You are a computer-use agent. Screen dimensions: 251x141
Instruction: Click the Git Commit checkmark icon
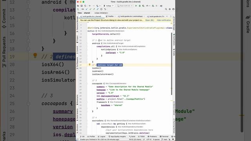90,9
